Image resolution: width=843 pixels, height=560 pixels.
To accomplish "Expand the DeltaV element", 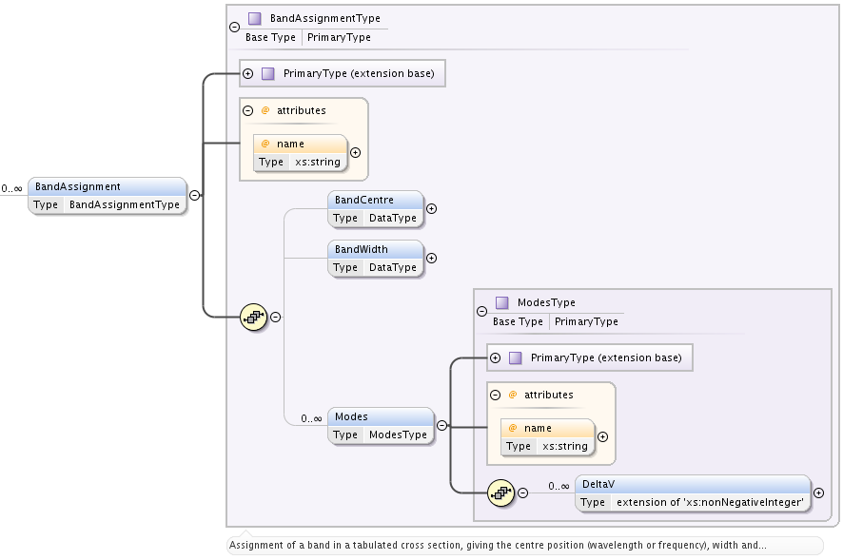I will pyautogui.click(x=818, y=492).
